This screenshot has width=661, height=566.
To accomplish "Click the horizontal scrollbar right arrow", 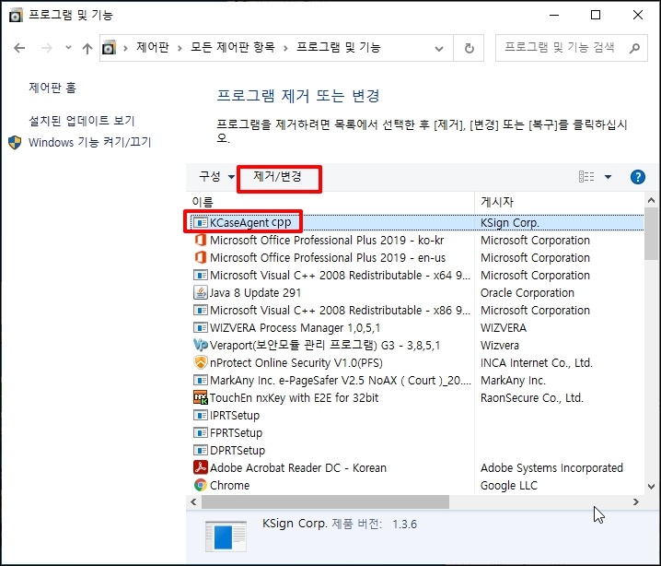I will click(636, 501).
